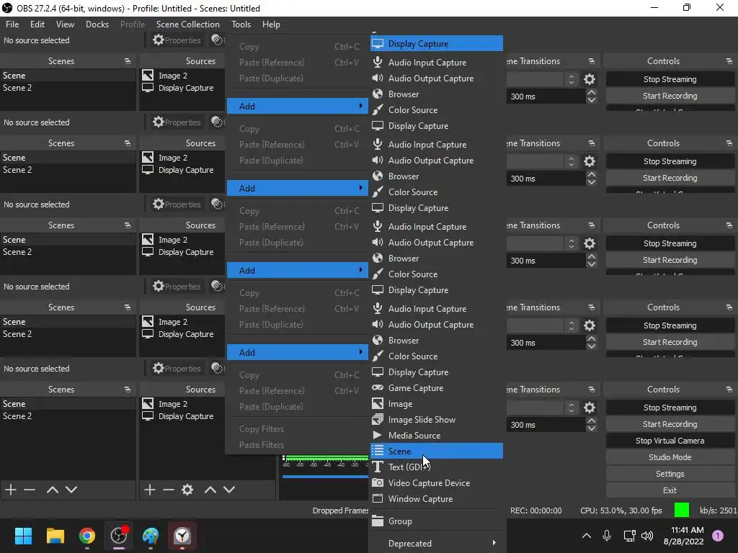Click Copy Filters in context menu

tap(261, 429)
